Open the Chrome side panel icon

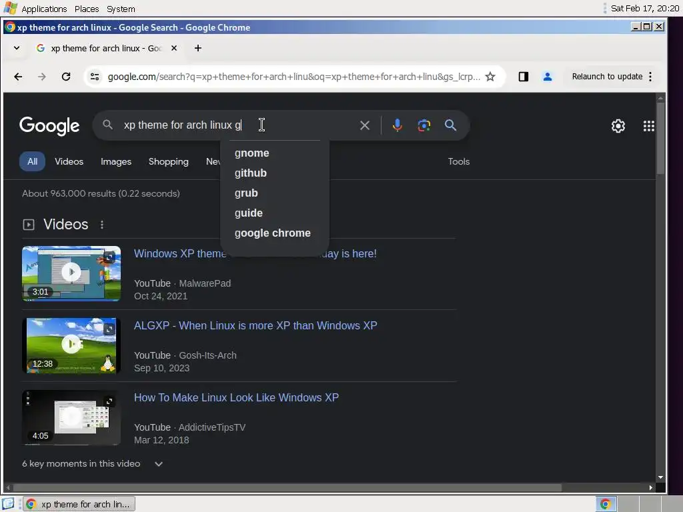(523, 77)
